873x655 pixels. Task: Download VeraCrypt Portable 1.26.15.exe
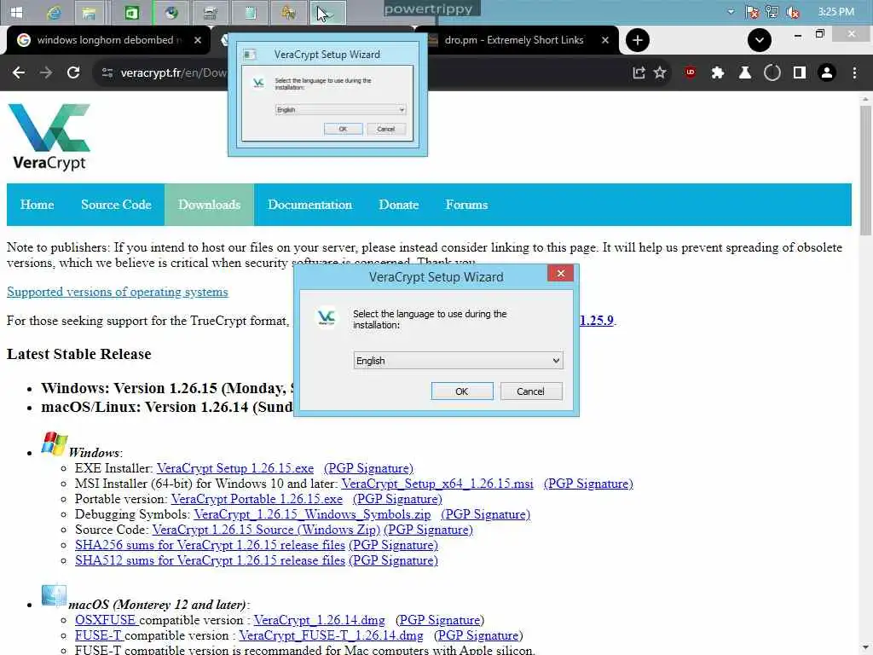[257, 498]
